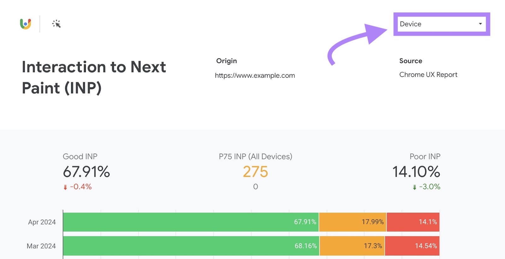Click the Interaction to Next Paint (INP) title
Viewport: 505px width, 259px height.
pyautogui.click(x=94, y=77)
